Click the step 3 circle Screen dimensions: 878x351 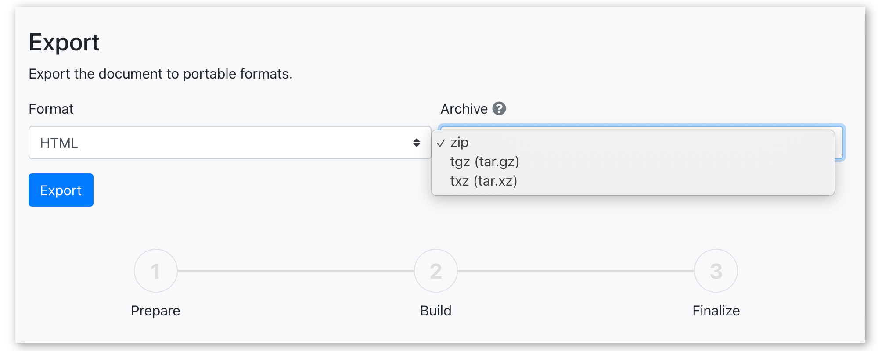tap(716, 271)
